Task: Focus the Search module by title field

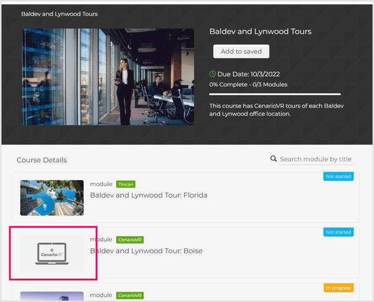Action: [316, 159]
